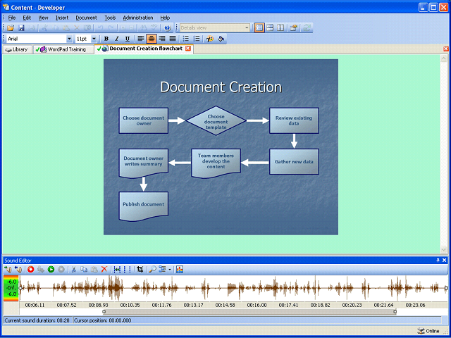Close the Document Creation flowchart tab

tap(188, 49)
